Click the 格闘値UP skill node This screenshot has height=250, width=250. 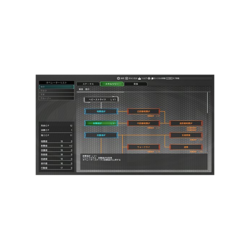101,111
